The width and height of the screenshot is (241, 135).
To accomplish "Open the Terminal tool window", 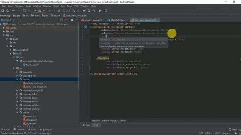I will (19, 129).
